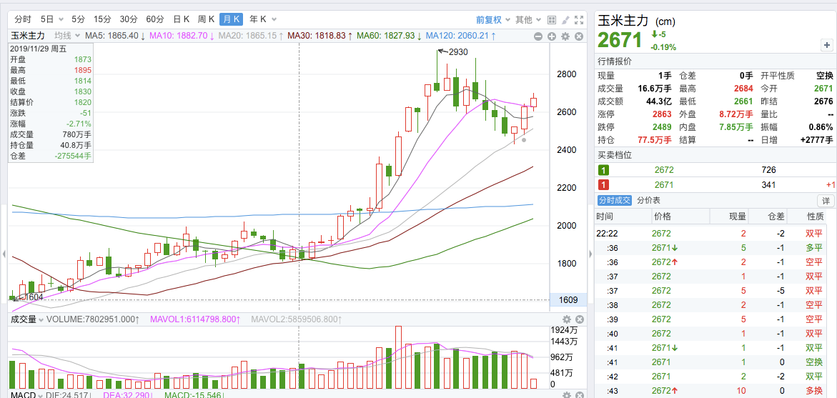Viewport: 837px width, 398px height.
Task: Switch to 60分 K-line period
Action: (155, 19)
